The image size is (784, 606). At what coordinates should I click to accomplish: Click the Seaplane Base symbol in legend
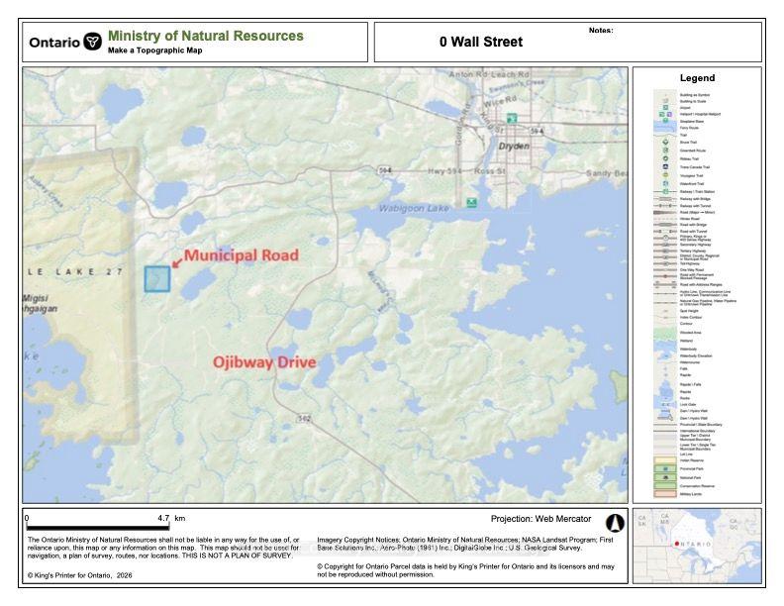(x=665, y=121)
